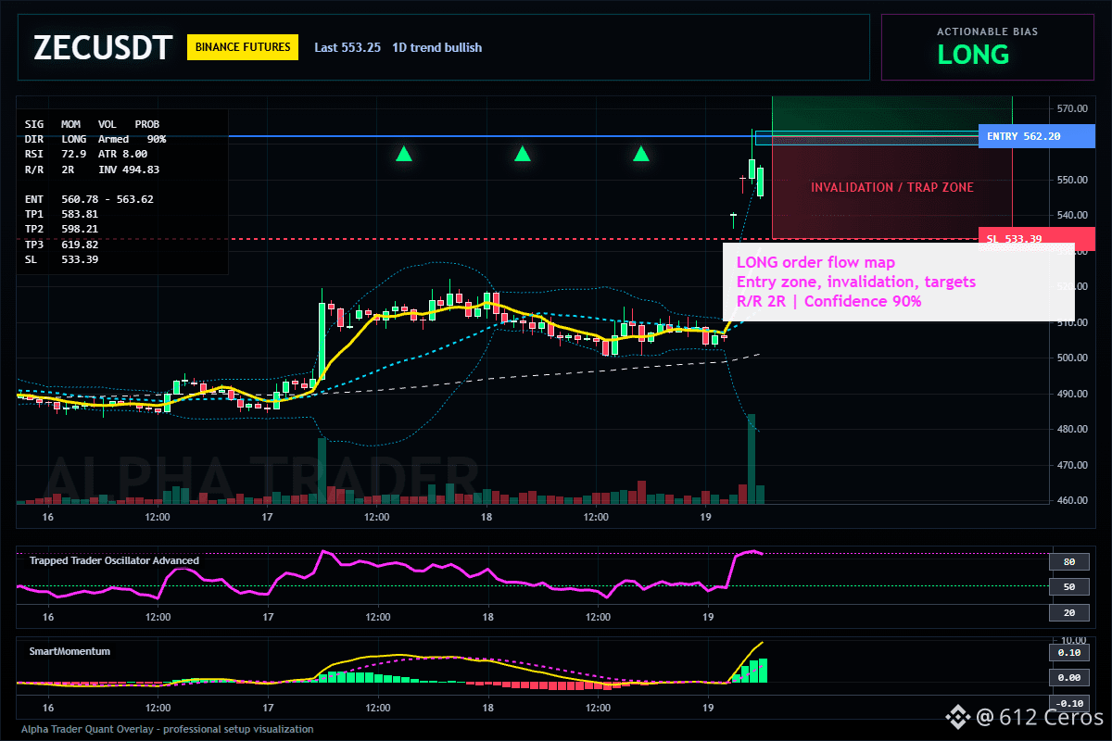Click the INV 494.83 value
The height and width of the screenshot is (741, 1112).
129,170
